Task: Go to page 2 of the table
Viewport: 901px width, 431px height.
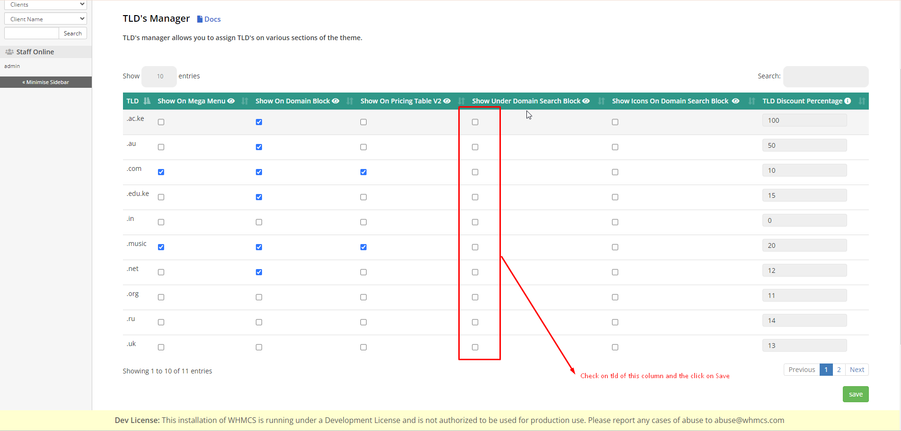Action: coord(839,370)
